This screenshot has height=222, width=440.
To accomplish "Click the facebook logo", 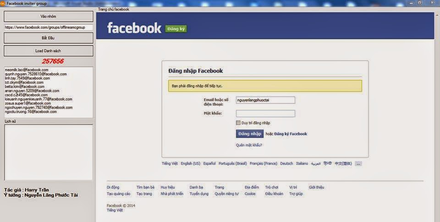I will pos(134,28).
